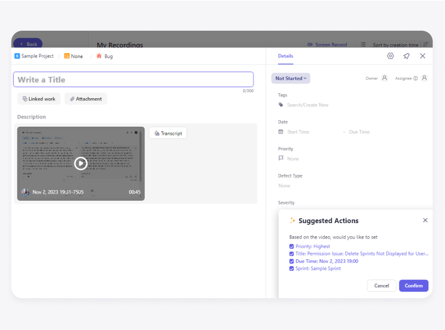Click the Write a Title field

(133, 79)
